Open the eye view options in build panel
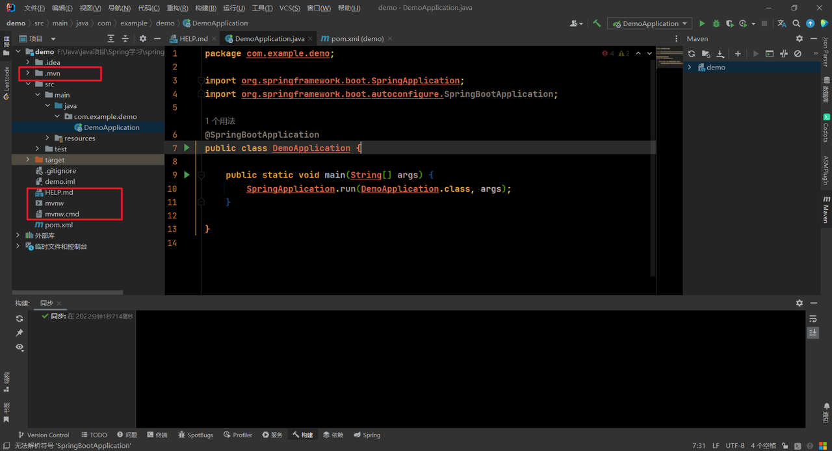Viewport: 832px width, 451px height. [19, 348]
